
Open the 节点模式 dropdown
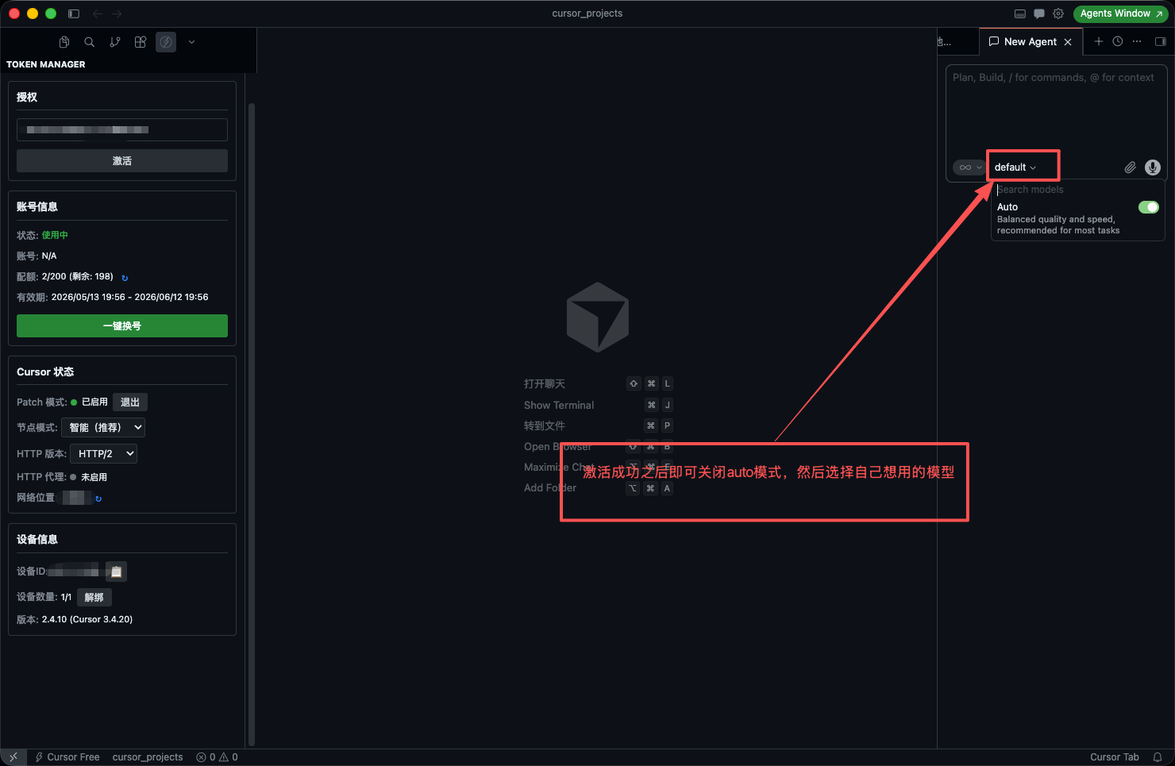[106, 428]
